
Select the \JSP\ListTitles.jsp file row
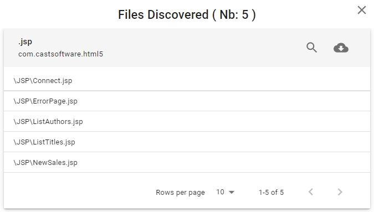[x=187, y=142]
